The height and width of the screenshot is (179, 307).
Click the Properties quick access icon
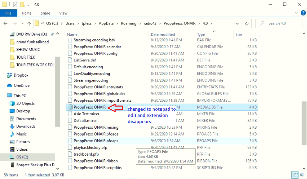(x=15, y=4)
